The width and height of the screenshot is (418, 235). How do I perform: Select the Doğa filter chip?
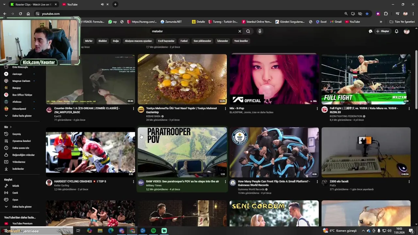click(x=116, y=41)
